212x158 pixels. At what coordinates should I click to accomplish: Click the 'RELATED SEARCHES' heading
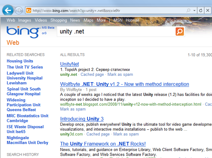click(26, 55)
